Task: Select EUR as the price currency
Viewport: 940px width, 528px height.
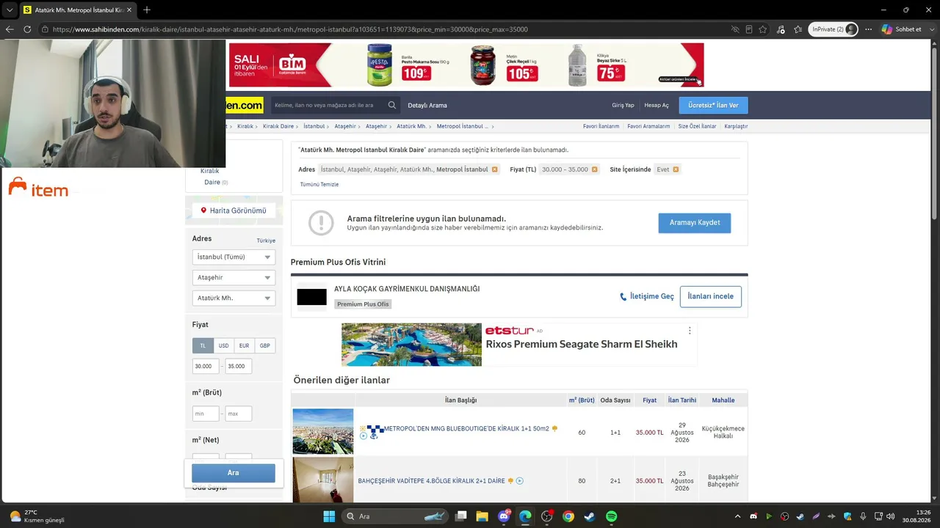Action: tap(244, 345)
